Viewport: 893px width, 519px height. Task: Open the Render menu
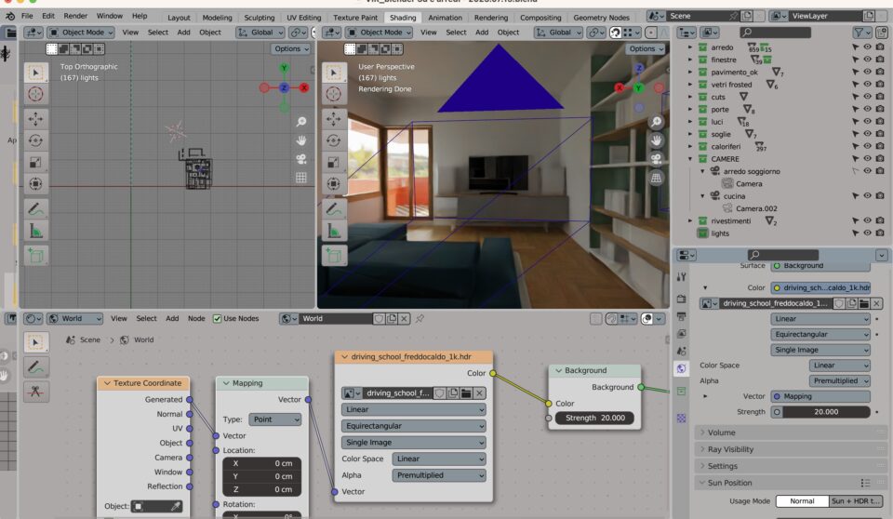pos(75,17)
